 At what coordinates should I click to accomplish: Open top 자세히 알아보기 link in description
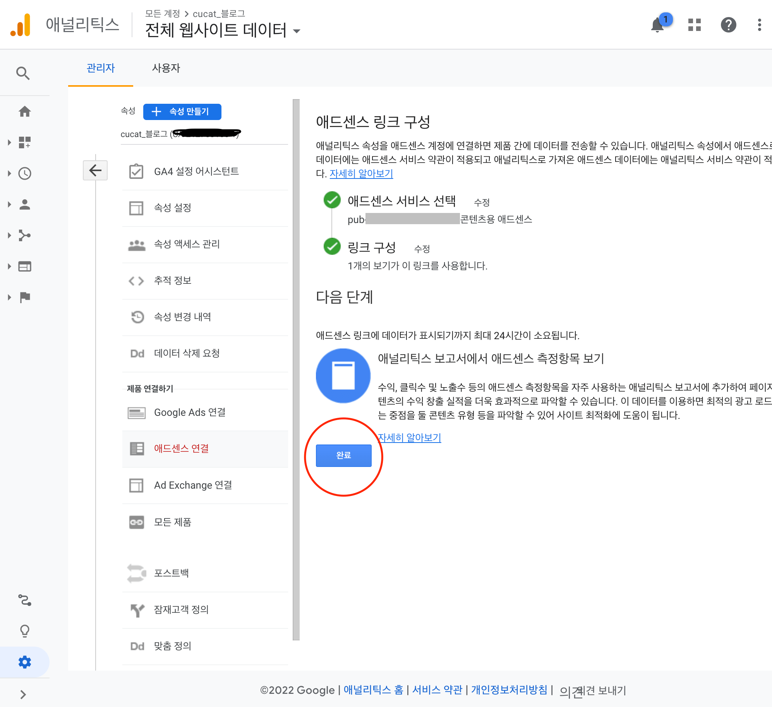click(361, 173)
